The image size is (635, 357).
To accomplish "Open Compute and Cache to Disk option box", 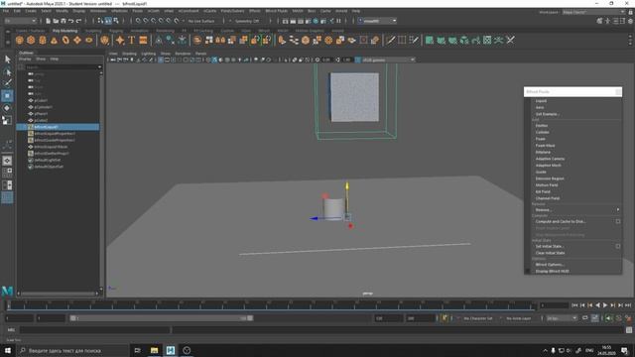I will click(618, 221).
